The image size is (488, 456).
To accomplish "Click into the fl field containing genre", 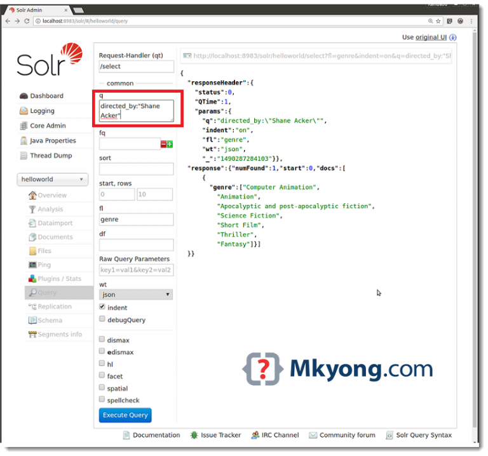I will click(x=136, y=220).
